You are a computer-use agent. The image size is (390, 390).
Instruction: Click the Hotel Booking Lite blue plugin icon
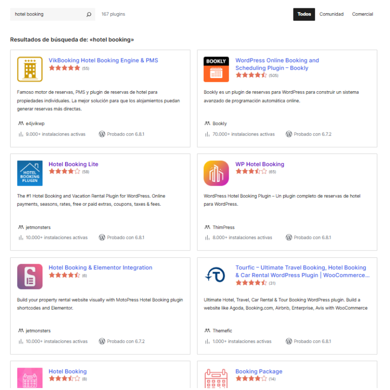click(x=30, y=173)
